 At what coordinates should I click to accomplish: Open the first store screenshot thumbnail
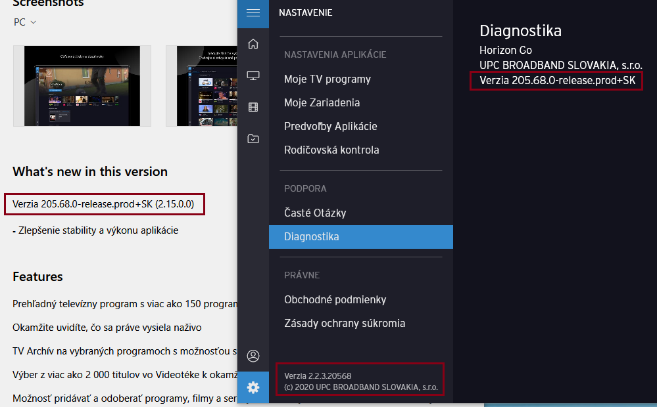pos(82,86)
